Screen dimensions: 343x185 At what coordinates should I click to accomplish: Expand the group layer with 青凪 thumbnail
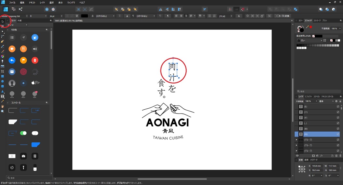click(x=297, y=140)
